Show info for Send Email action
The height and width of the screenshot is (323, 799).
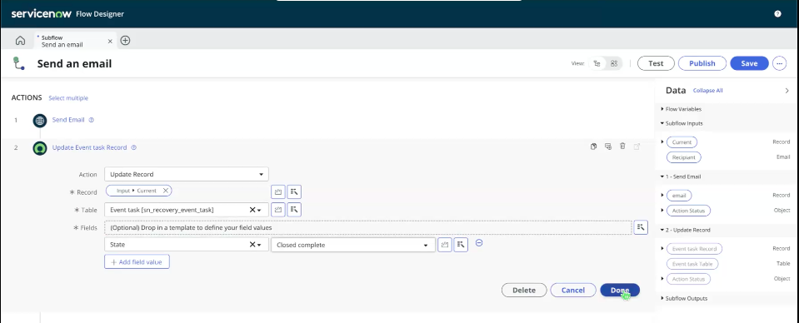(91, 120)
